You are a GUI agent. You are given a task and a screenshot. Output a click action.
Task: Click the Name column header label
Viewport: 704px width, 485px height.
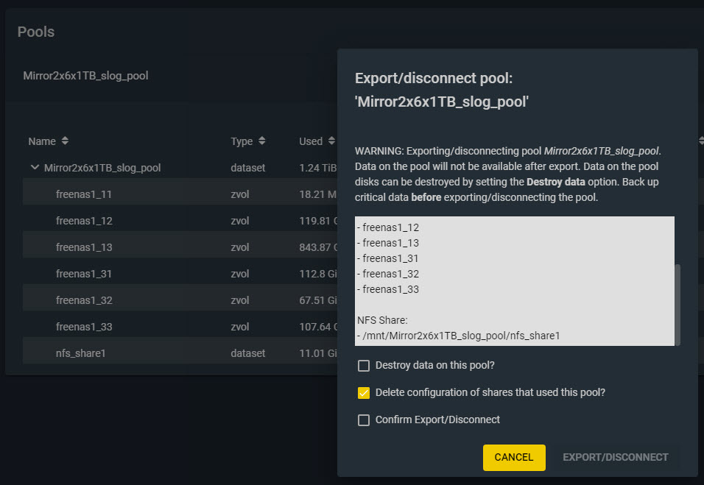click(42, 141)
